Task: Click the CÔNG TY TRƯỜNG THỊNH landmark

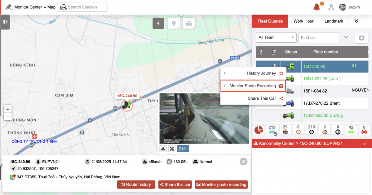Action: pyautogui.click(x=34, y=141)
